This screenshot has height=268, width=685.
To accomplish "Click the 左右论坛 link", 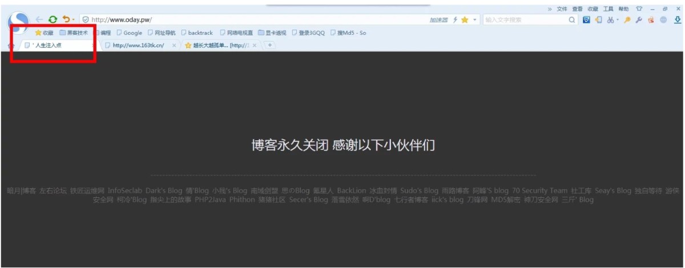I will click(53, 190).
